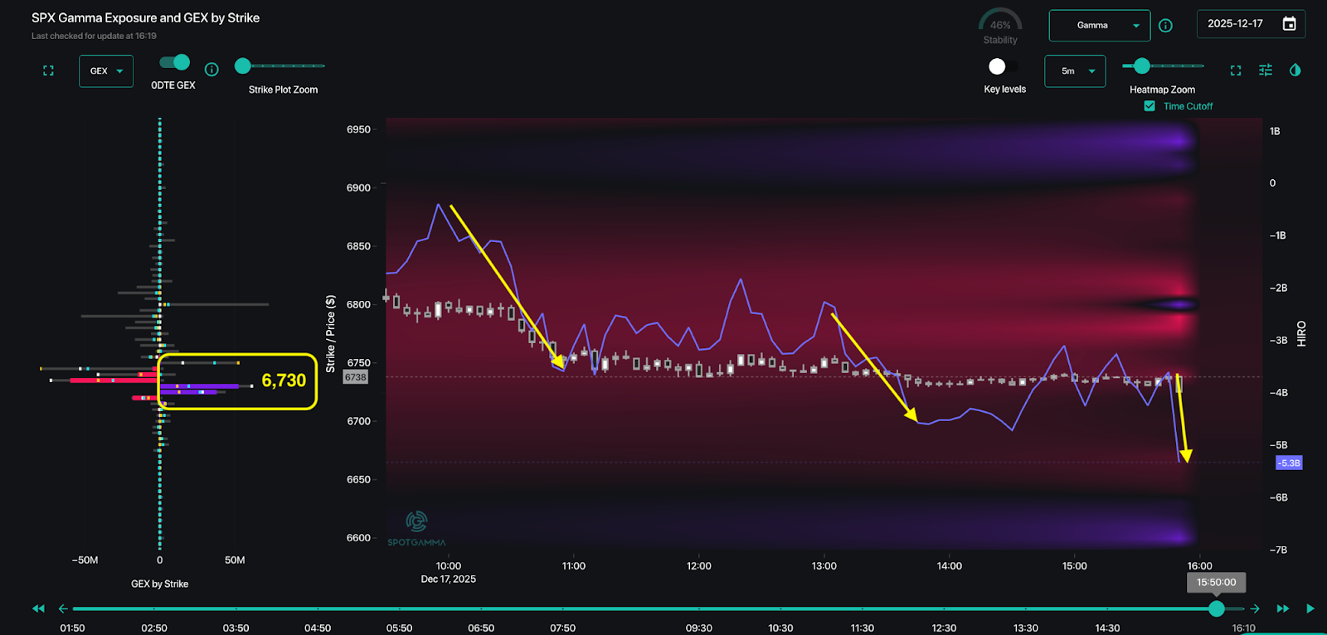
Task: Click the HIRO axis title
Action: pyautogui.click(x=1301, y=333)
